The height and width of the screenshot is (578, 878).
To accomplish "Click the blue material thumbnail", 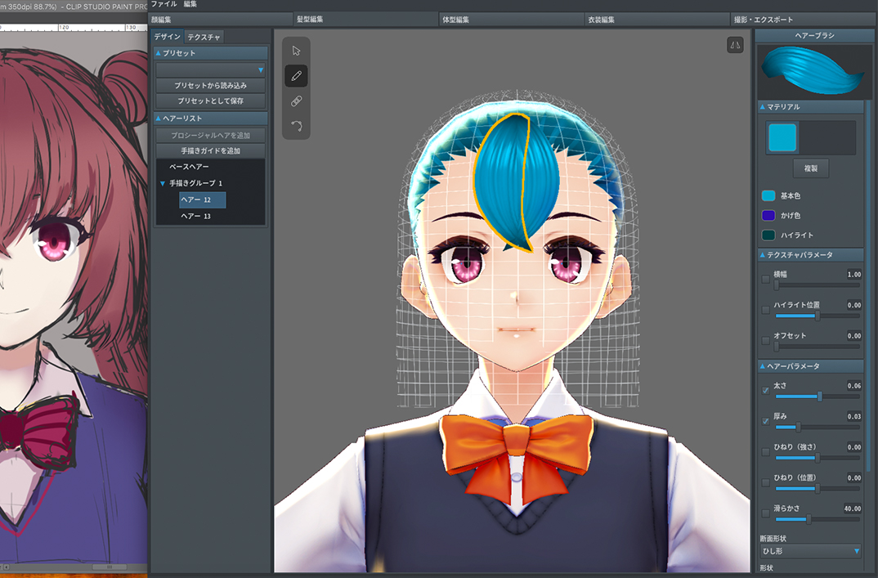I will 782,138.
